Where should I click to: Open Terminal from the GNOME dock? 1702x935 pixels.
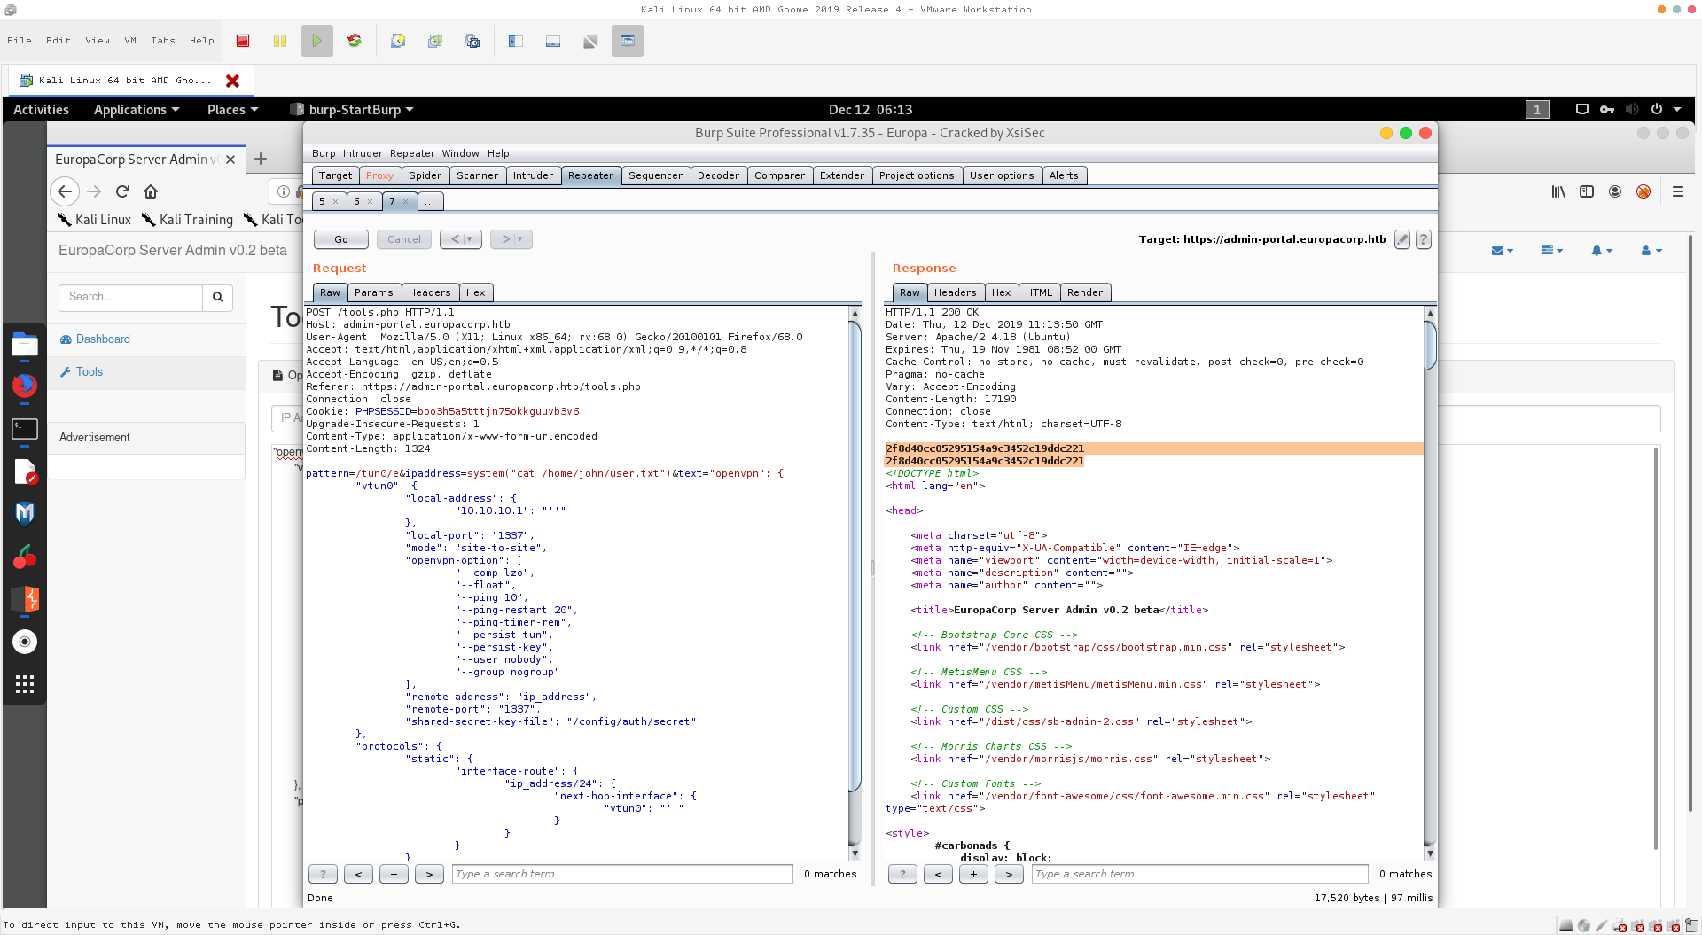(x=25, y=429)
